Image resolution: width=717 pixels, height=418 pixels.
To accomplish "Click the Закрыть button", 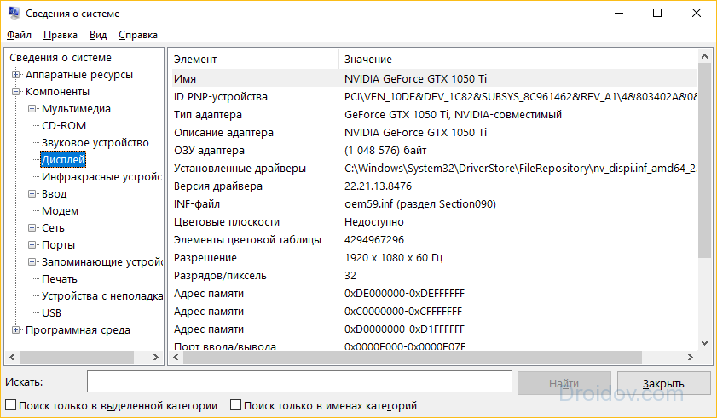I will click(664, 383).
